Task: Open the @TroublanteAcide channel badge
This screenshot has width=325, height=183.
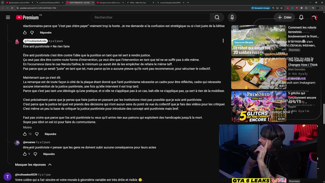Action: [x=36, y=41]
